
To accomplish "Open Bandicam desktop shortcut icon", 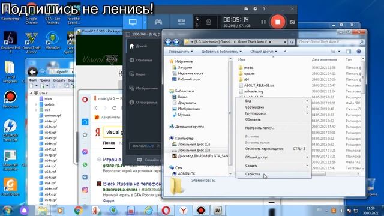I will (x=10, y=100).
